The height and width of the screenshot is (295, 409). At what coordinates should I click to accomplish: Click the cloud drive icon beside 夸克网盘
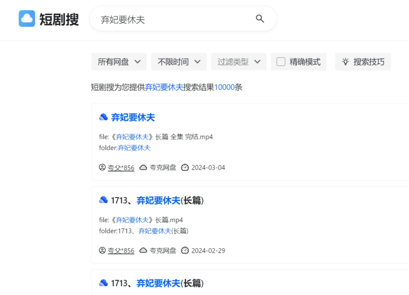pyautogui.click(x=144, y=167)
